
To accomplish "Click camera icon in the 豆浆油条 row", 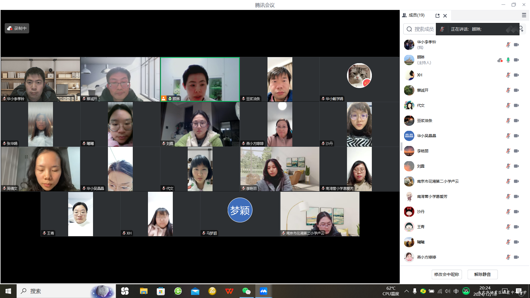I will coord(516,121).
